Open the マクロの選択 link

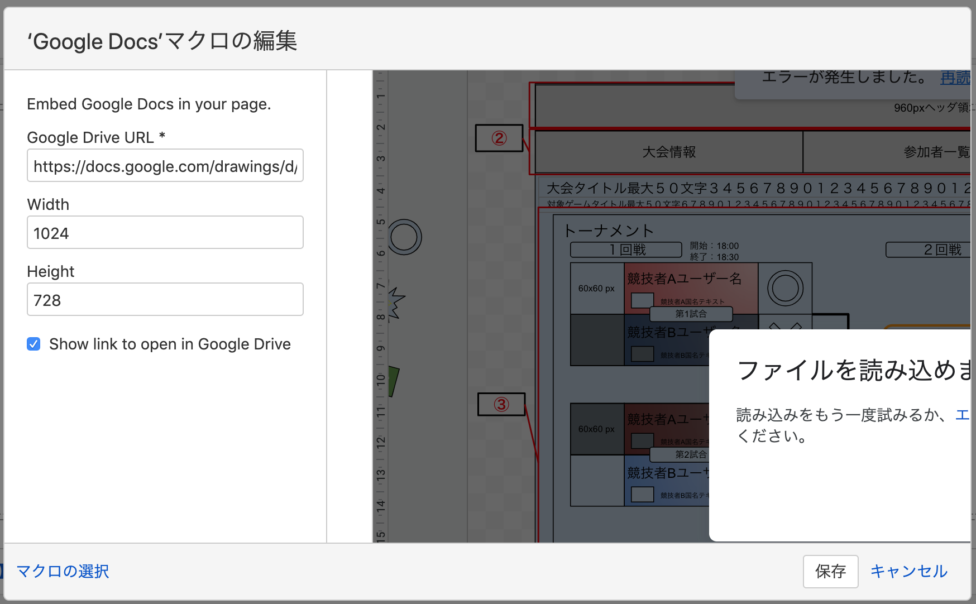pos(63,571)
